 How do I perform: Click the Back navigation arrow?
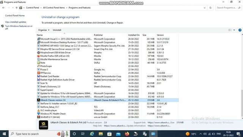point(3,8)
